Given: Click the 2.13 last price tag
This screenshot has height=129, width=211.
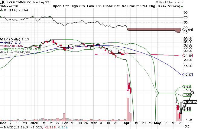Looking at the screenshot, I should pyautogui.click(x=187, y=109).
